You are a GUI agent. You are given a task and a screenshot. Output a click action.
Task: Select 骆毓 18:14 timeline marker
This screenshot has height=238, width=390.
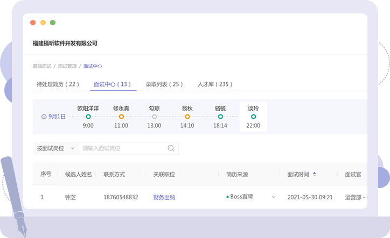click(x=220, y=117)
